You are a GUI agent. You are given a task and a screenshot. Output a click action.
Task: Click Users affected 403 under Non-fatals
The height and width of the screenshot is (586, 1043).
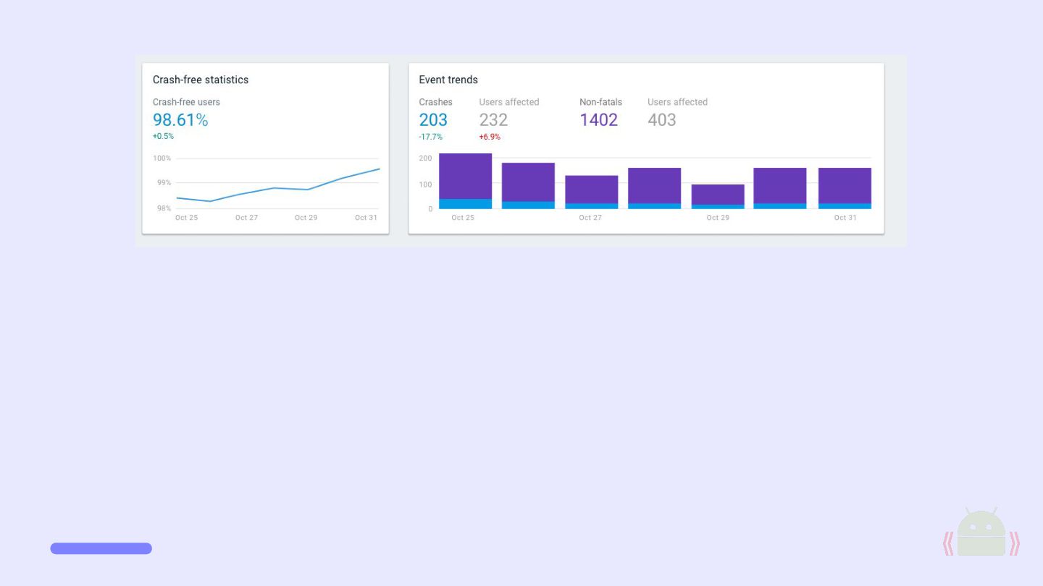coord(662,120)
